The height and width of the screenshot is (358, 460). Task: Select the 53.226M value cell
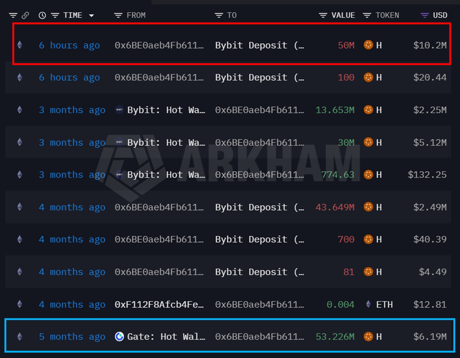point(335,337)
